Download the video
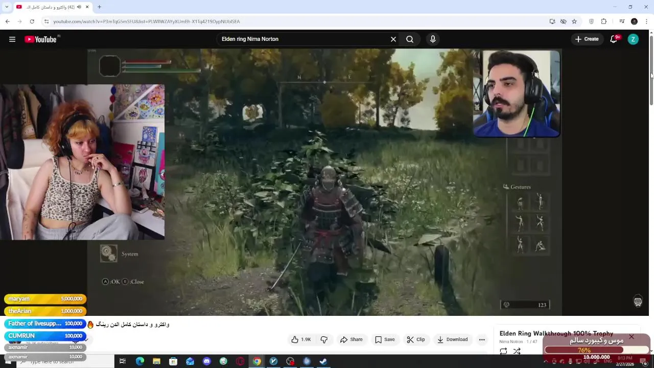The height and width of the screenshot is (368, 654). click(453, 339)
